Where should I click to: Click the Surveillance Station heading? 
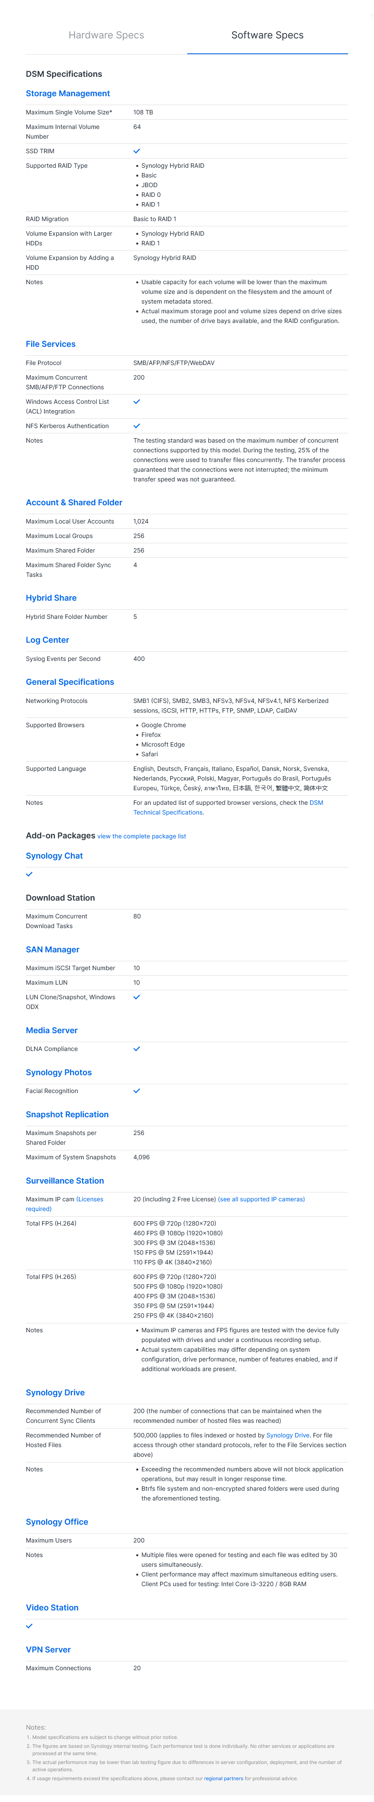[x=65, y=1180]
